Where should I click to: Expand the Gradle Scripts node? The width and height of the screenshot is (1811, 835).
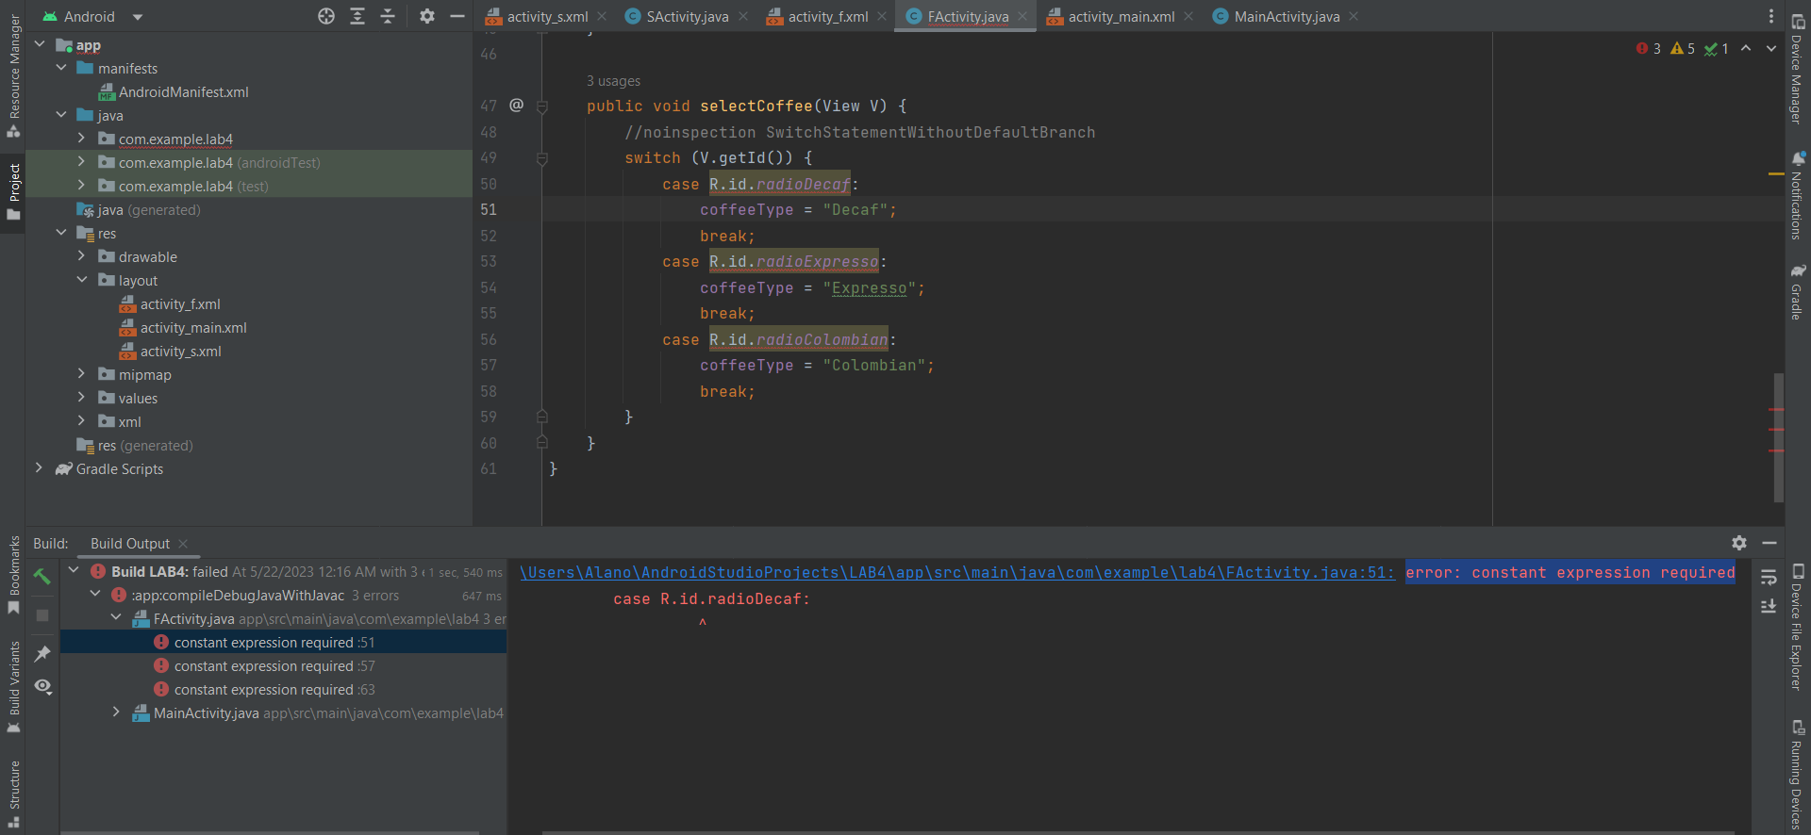40,468
